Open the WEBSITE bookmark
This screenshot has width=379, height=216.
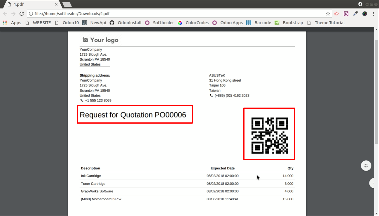coord(38,23)
